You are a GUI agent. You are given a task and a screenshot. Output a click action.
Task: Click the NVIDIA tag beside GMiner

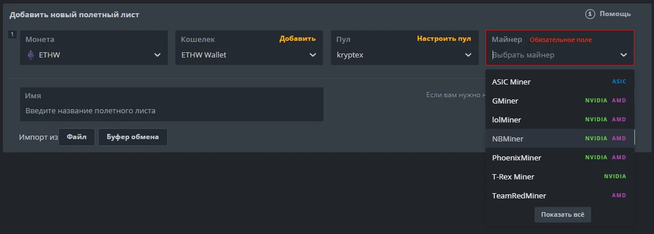click(596, 101)
